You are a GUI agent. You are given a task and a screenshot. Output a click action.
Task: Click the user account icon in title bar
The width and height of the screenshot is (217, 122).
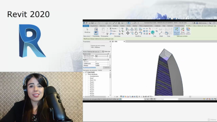[x=197, y=23]
